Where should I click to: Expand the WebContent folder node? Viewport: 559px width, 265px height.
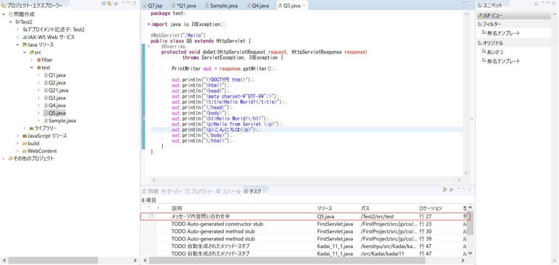(x=17, y=151)
